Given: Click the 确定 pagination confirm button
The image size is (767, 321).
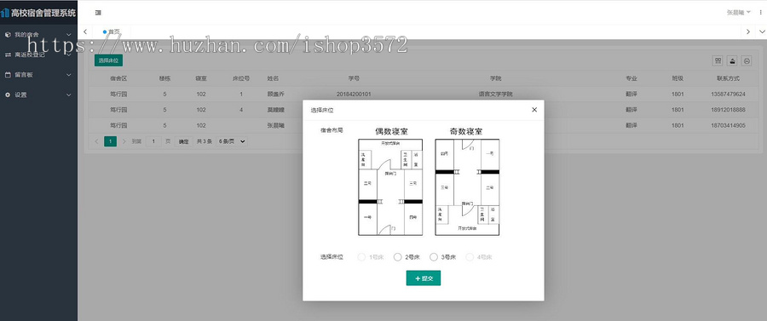Looking at the screenshot, I should coord(183,141).
